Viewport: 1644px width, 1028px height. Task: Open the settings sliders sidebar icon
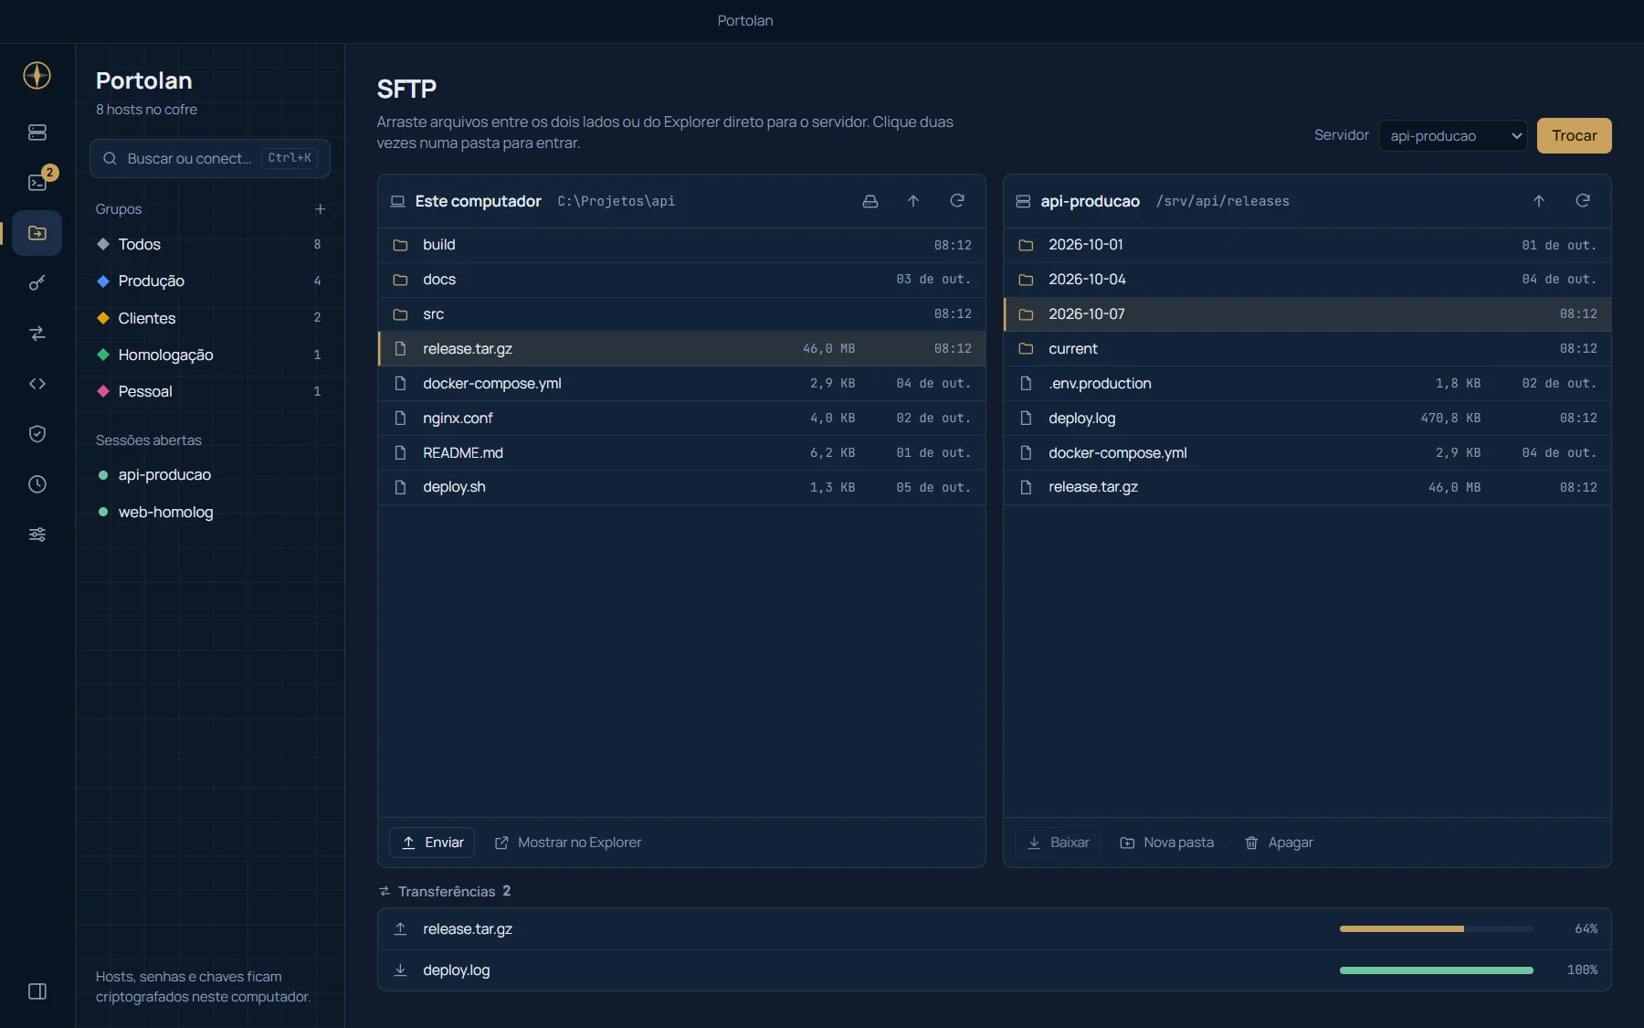pyautogui.click(x=37, y=535)
